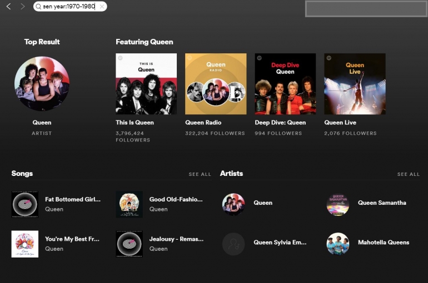Select Good Old-Fashio... song title

(176, 199)
